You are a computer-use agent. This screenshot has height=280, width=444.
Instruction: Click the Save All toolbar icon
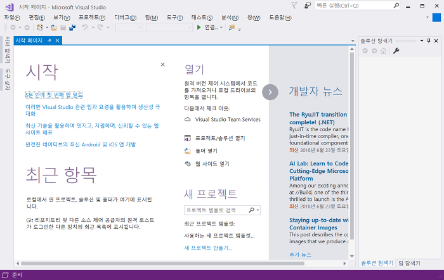point(72,27)
